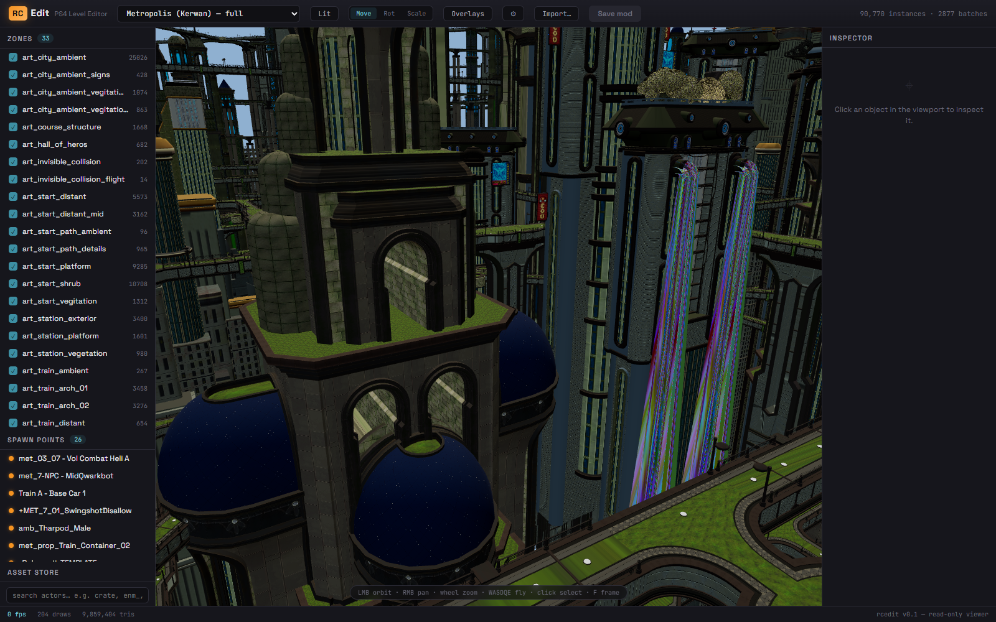The height and width of the screenshot is (622, 996).
Task: Focus the asset store search field
Action: (77, 595)
